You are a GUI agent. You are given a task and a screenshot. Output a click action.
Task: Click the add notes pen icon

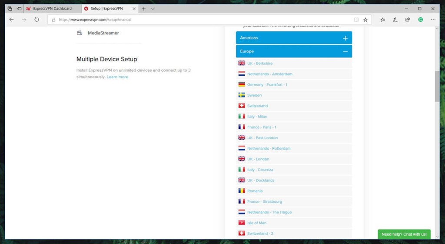coord(395,20)
